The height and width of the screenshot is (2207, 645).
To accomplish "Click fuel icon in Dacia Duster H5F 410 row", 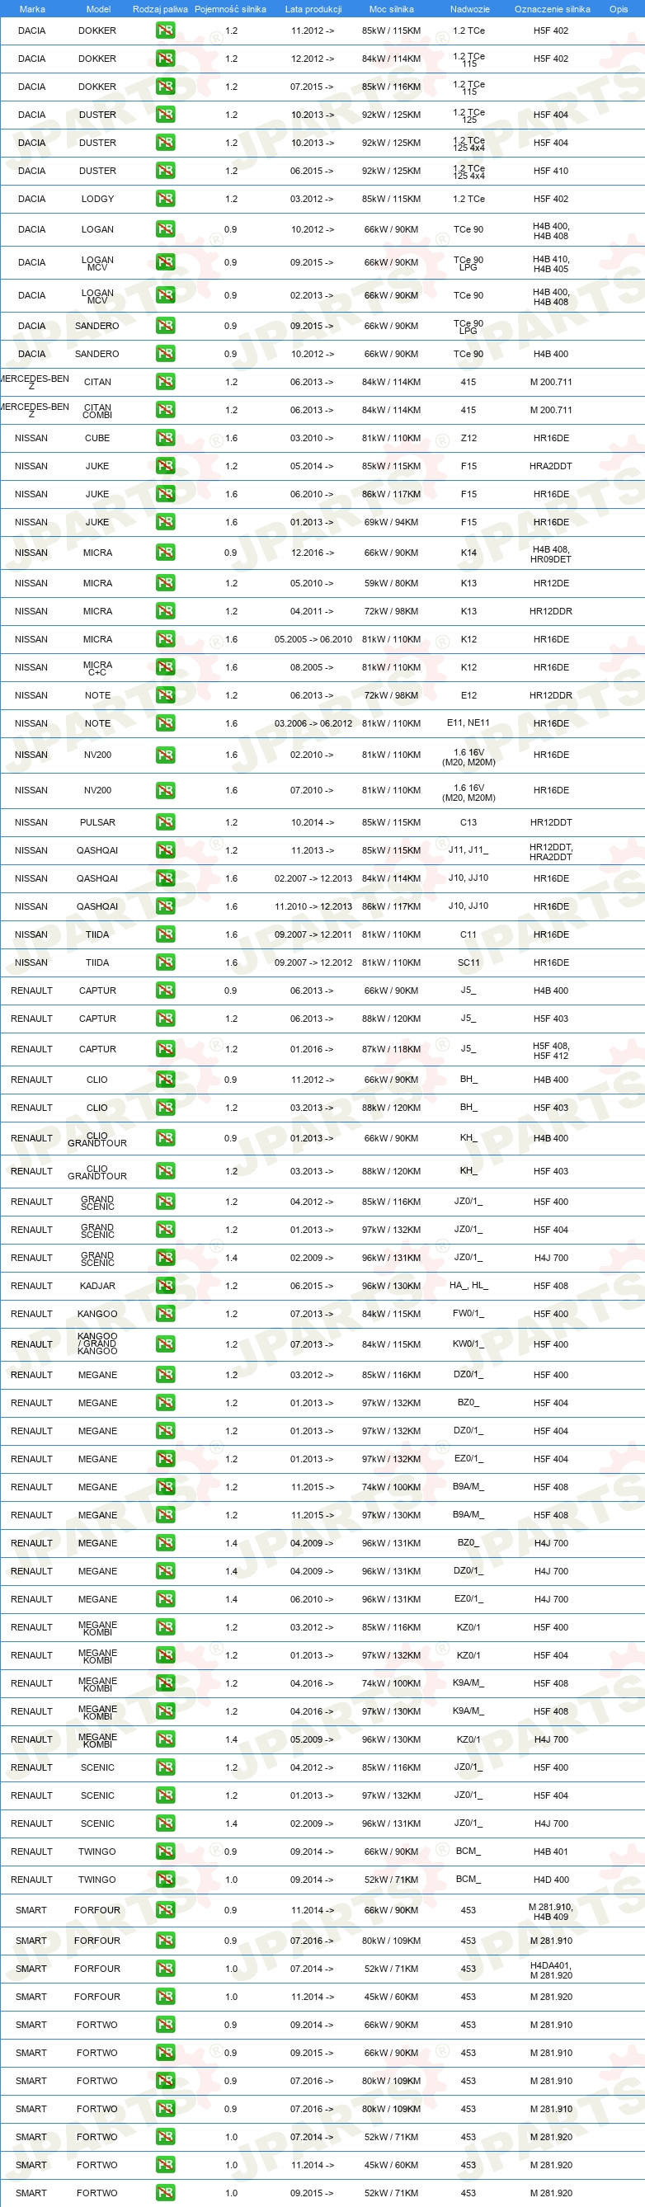I will tap(165, 171).
